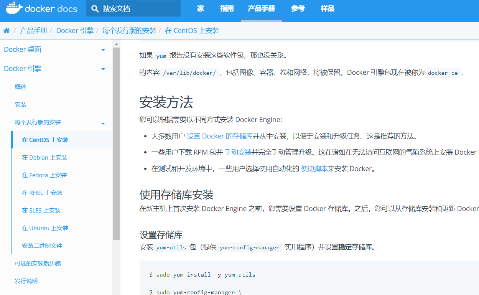479x295 pixels.
Task: Select 可选的安装后步骤 sidebar item
Action: (x=38, y=264)
